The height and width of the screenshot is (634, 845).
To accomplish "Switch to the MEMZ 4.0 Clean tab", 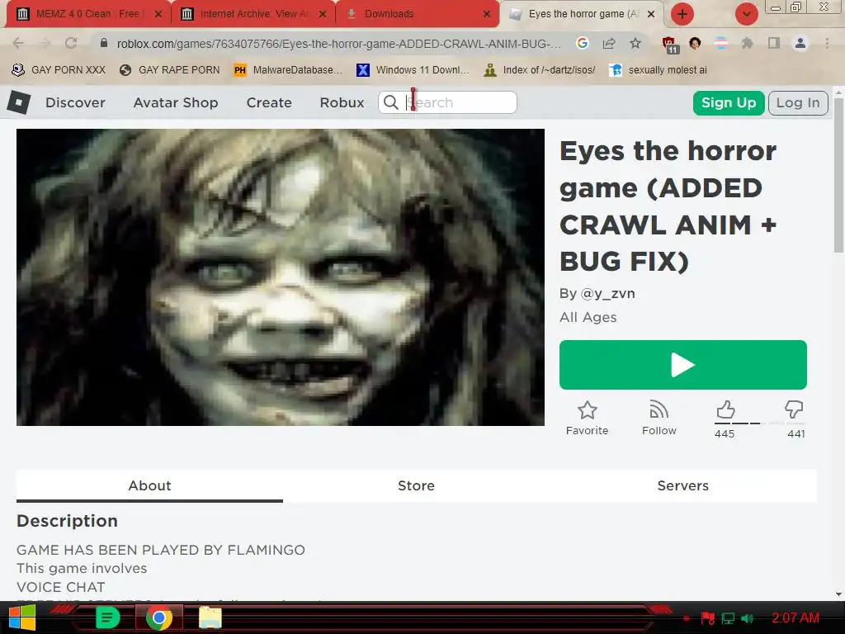I will 87,14.
